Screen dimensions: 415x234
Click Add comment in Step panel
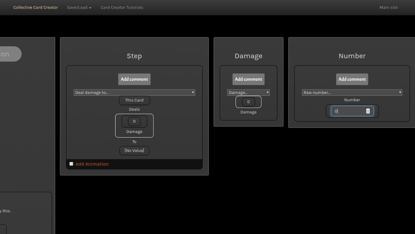click(134, 79)
